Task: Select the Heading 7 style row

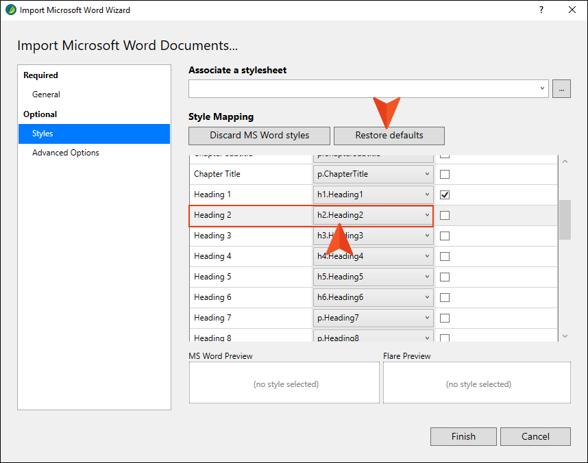Action: pyautogui.click(x=251, y=318)
